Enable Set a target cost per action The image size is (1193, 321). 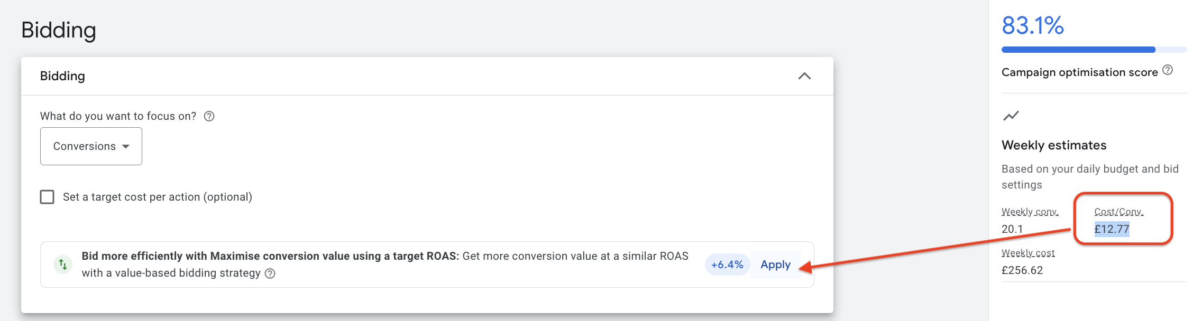(x=48, y=197)
